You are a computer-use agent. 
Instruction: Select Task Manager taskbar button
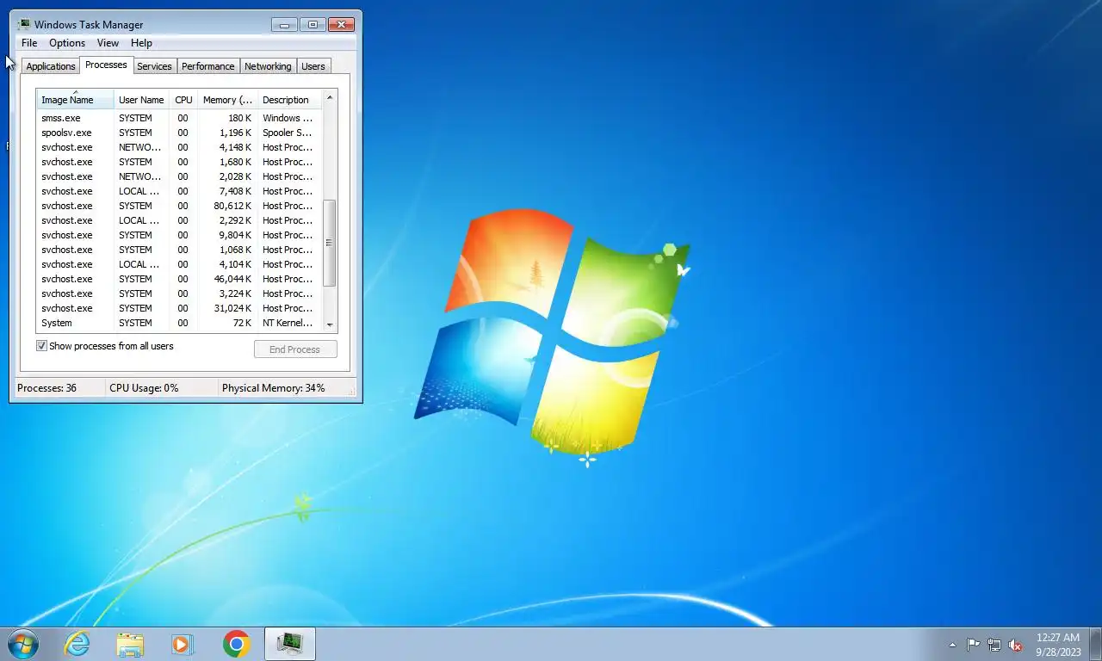coord(290,644)
